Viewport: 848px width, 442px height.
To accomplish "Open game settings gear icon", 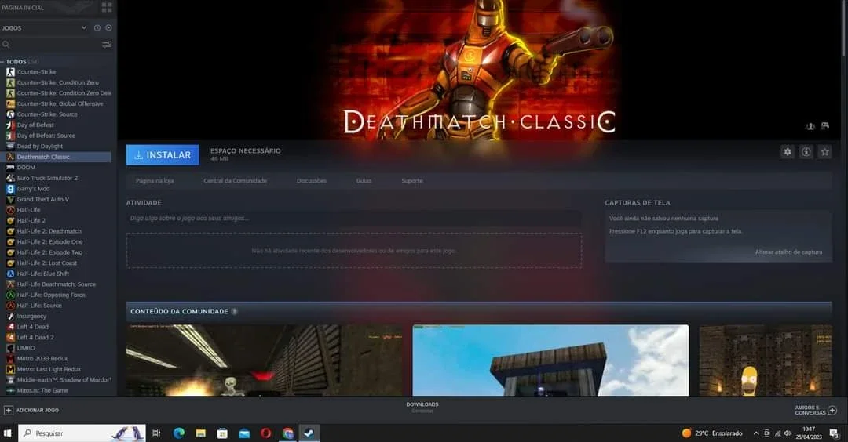I will coord(788,152).
